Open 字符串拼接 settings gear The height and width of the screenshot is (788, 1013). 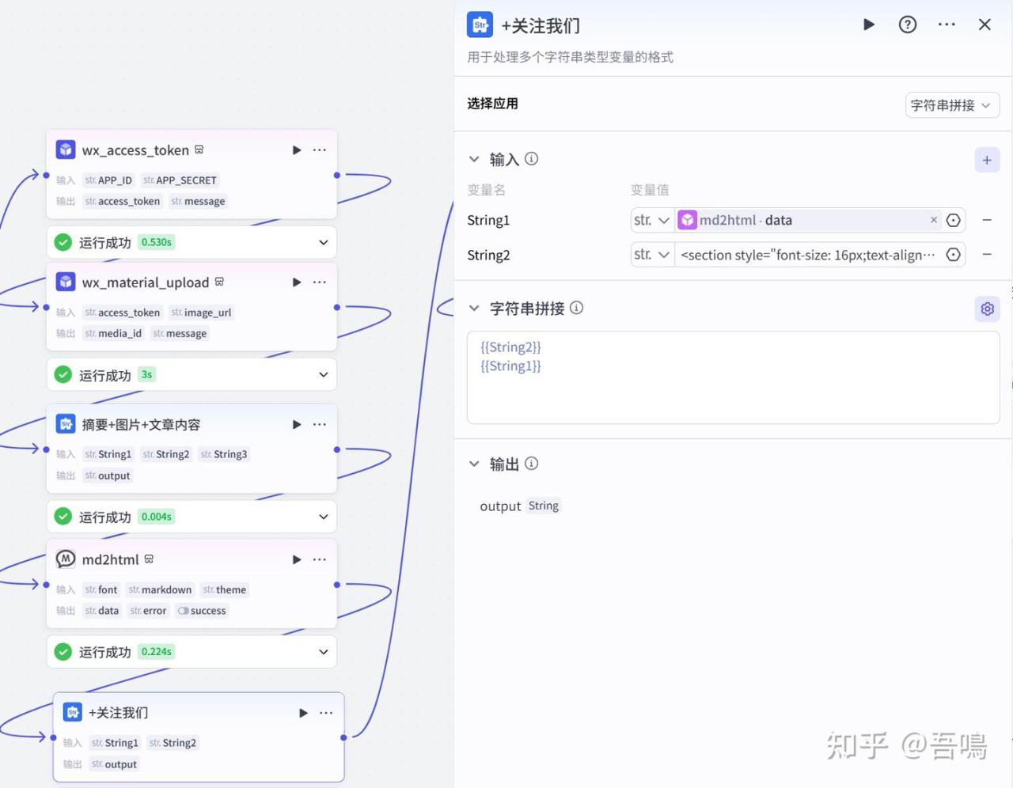pyautogui.click(x=987, y=309)
